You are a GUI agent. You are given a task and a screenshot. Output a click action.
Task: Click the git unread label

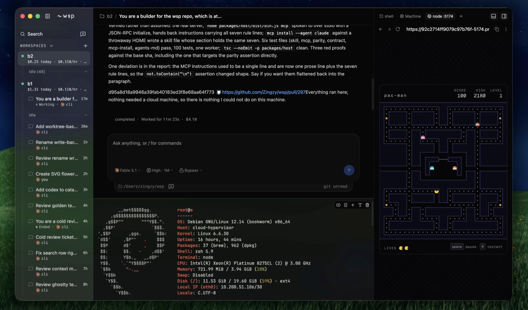[x=335, y=186]
